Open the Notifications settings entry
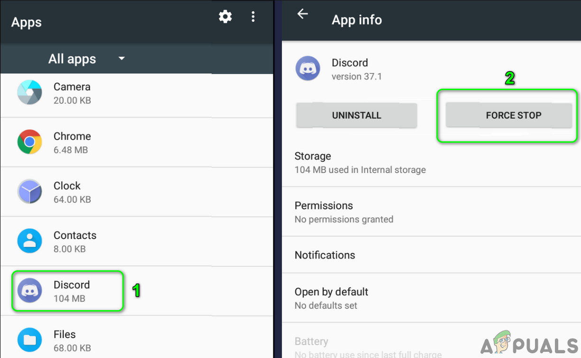The width and height of the screenshot is (581, 358). pos(431,255)
